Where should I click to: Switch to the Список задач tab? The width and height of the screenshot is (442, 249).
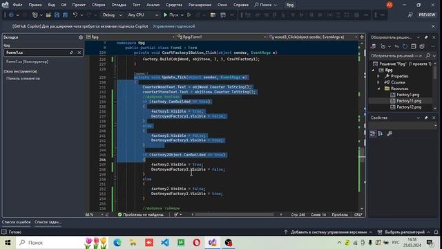[x=48, y=222]
